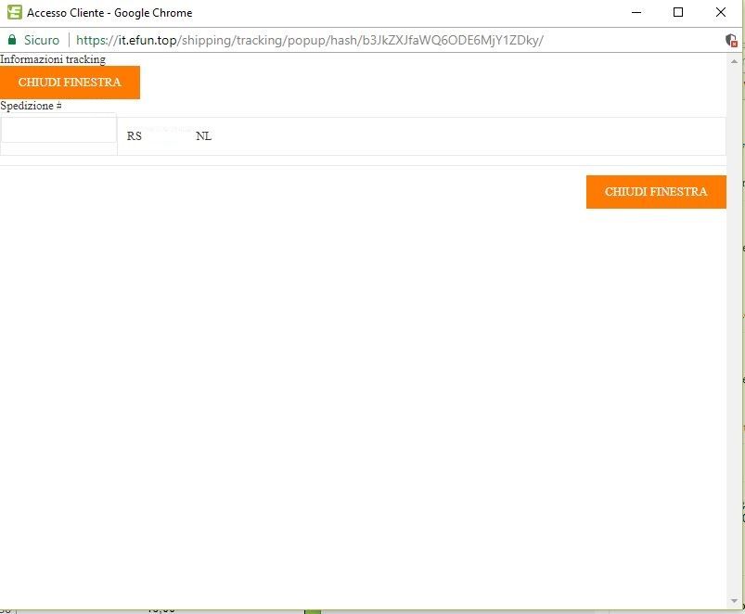
Task: Click the vertical scrollbar track
Action: click(734, 331)
